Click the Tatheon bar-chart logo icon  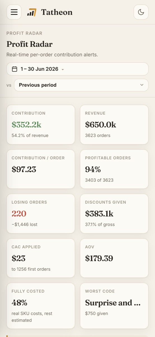(x=32, y=12)
